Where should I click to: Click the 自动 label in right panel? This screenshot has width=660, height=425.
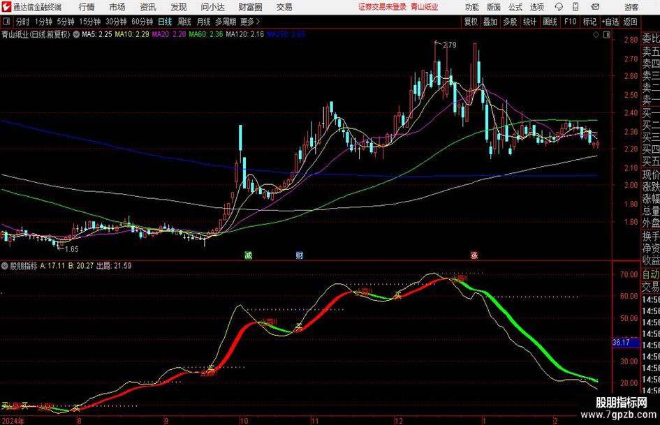(651, 274)
